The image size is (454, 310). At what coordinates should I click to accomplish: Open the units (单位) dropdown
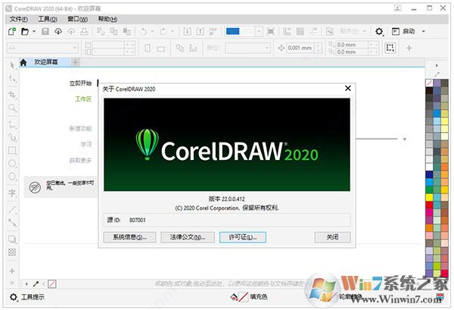[x=267, y=49]
